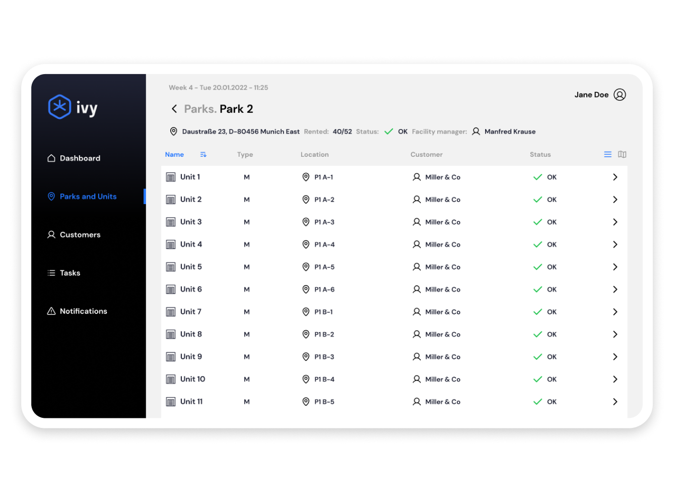Click the customer icon next to Miller & Co
Screen dimensions: 674x504
click(417, 177)
